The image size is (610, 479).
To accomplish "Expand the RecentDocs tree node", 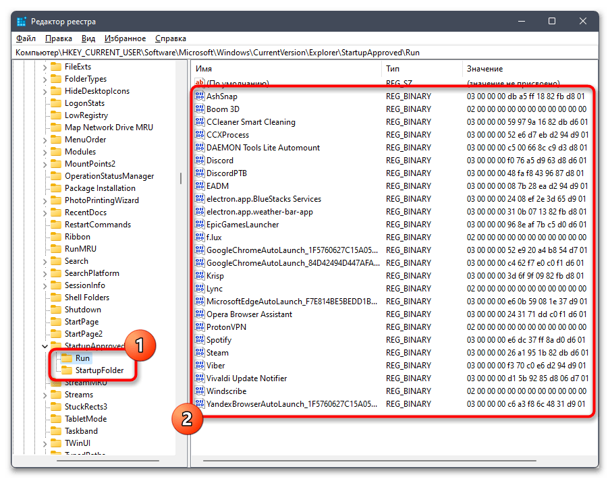I will pos(45,213).
